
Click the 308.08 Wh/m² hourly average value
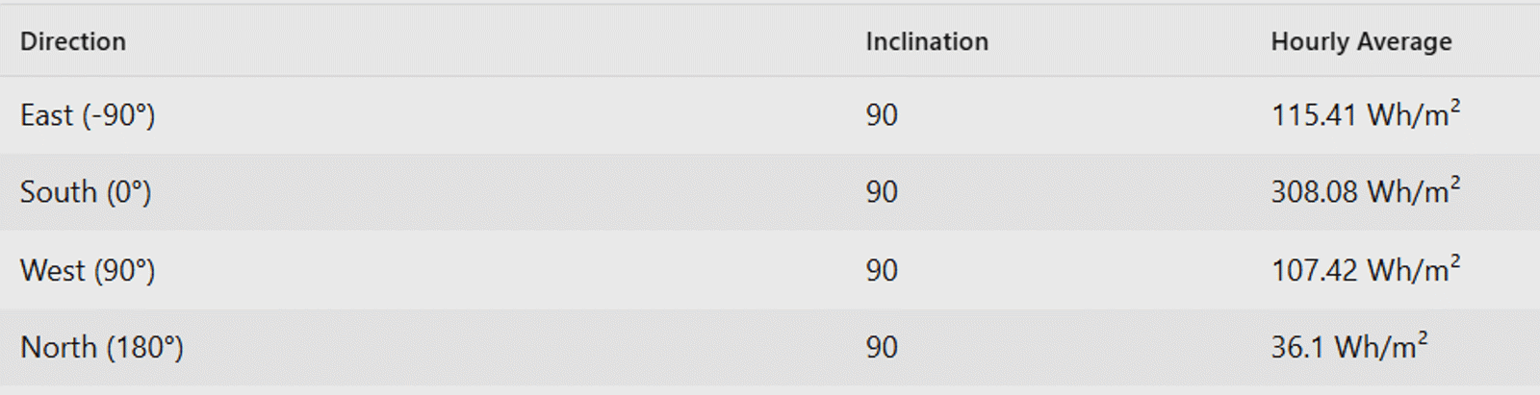(1365, 192)
